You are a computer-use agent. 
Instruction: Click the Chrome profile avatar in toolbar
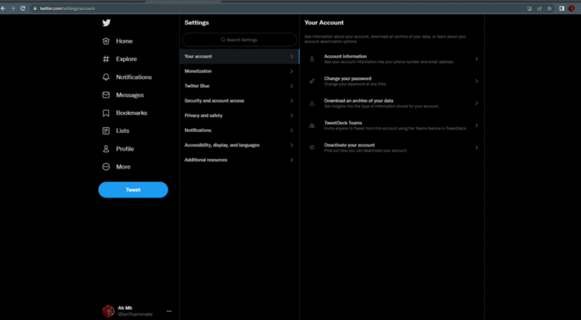(x=571, y=8)
